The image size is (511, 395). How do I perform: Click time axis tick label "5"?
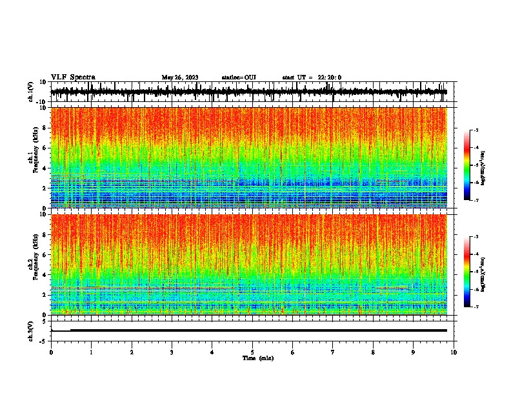(x=252, y=352)
